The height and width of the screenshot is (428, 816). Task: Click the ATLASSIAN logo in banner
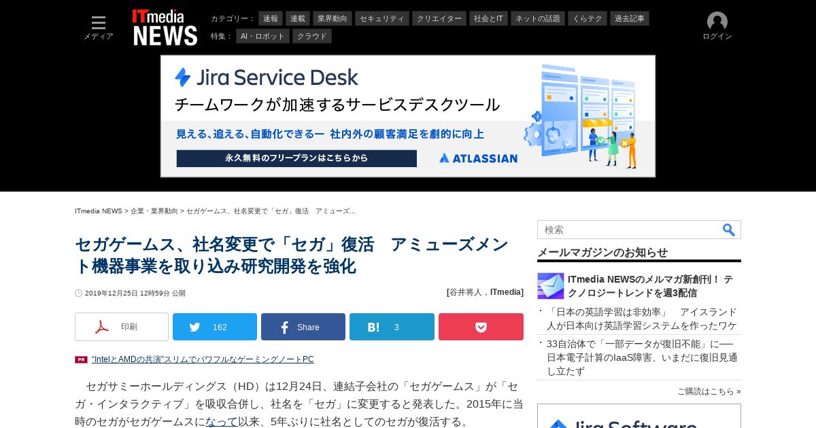478,158
